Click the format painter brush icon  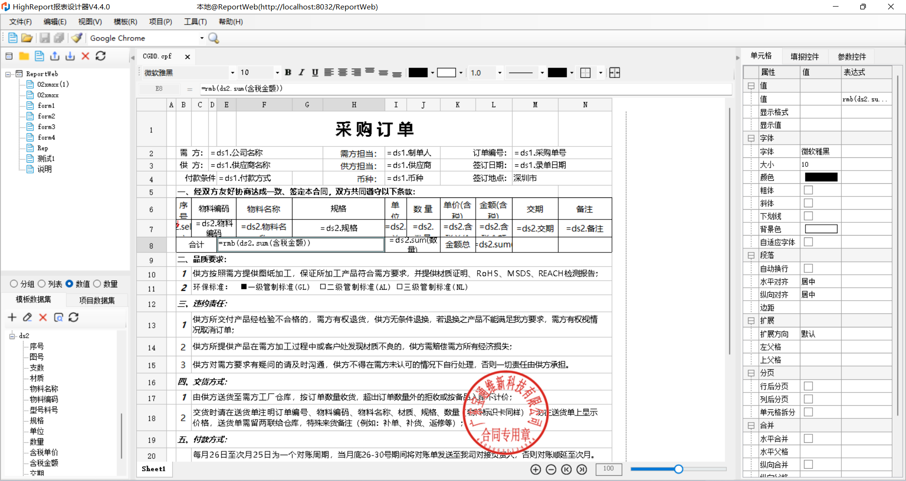pyautogui.click(x=77, y=38)
